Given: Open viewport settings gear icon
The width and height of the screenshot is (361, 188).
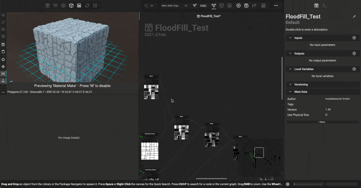Looking at the screenshot, I should point(64,6).
